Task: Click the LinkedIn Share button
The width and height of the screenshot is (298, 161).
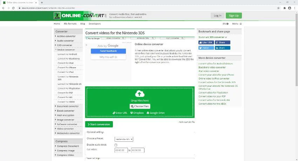Action: click(x=223, y=48)
